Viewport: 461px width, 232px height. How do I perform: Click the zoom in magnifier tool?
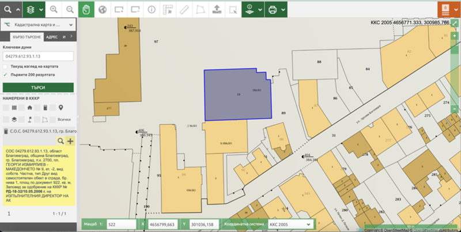click(x=54, y=10)
